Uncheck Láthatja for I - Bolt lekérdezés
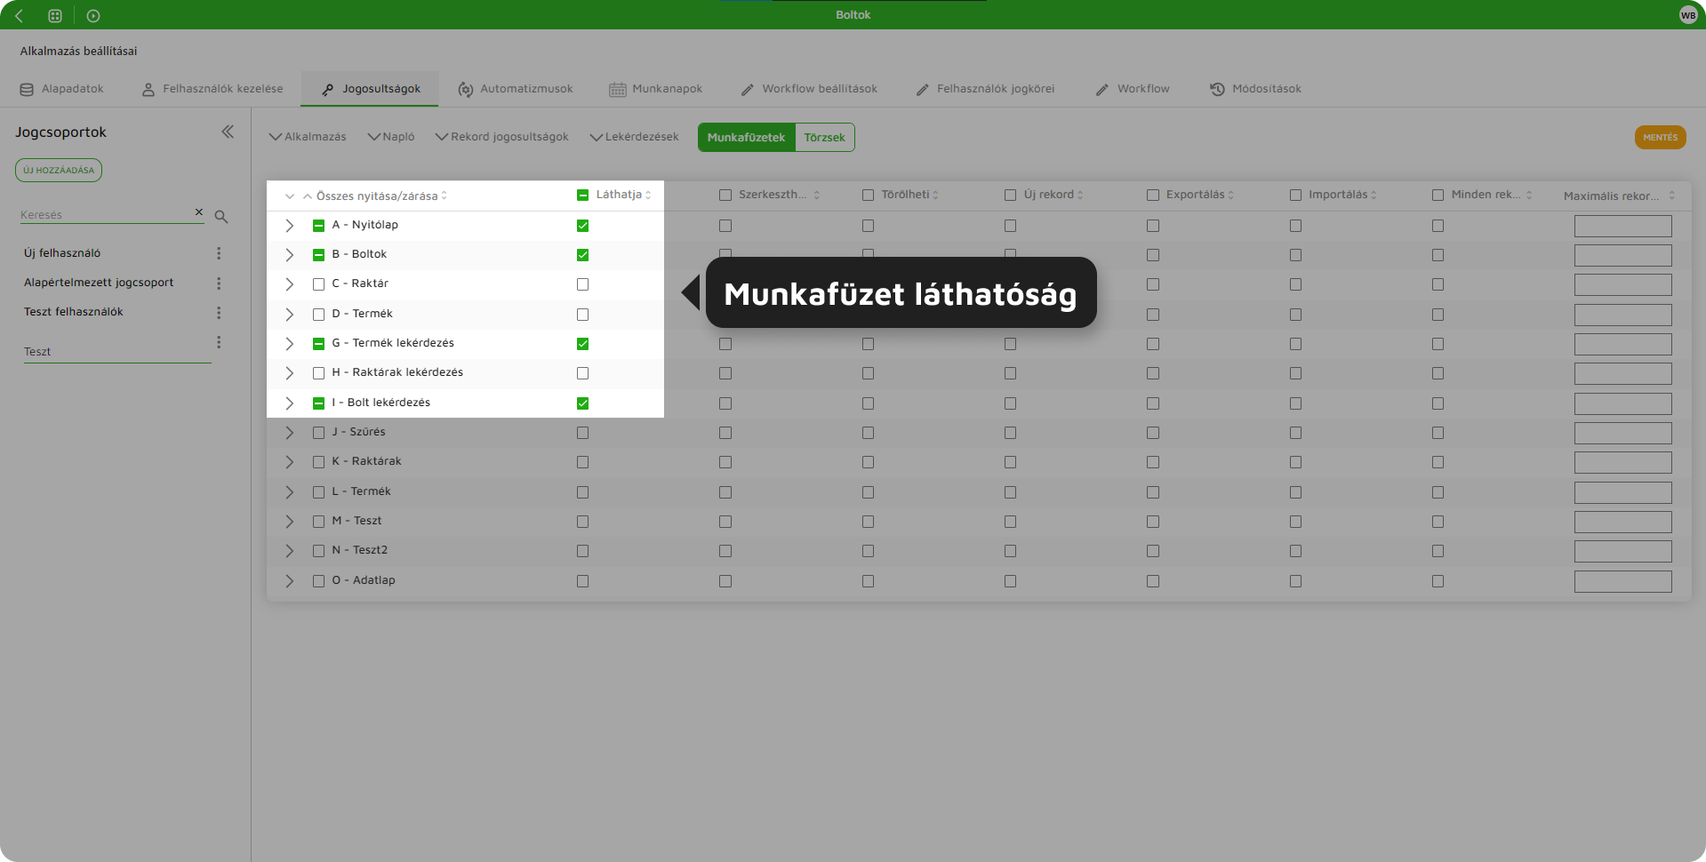The image size is (1706, 862). [582, 403]
